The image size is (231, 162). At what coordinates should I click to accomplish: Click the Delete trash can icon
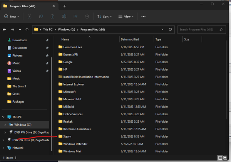point(87,17)
